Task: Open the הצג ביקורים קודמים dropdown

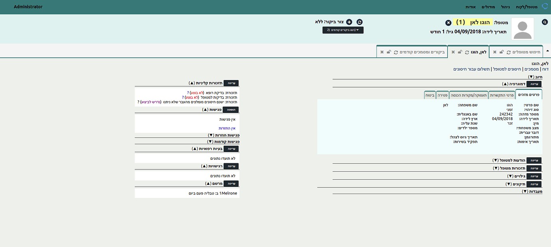Action: (x=343, y=30)
